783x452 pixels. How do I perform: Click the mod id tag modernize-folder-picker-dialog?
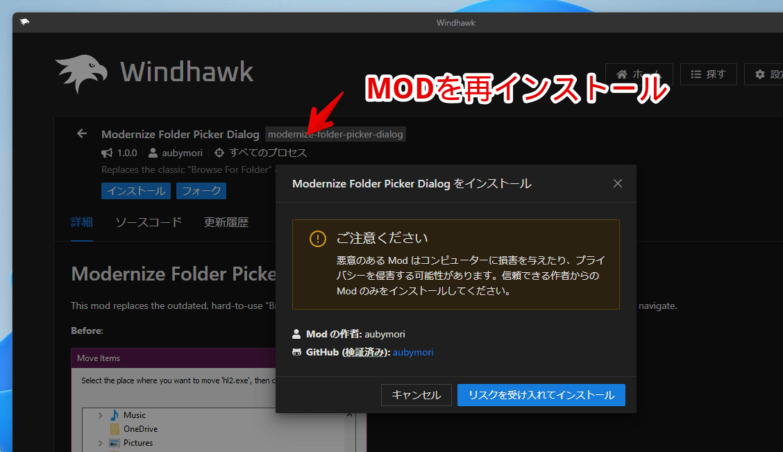click(x=335, y=134)
